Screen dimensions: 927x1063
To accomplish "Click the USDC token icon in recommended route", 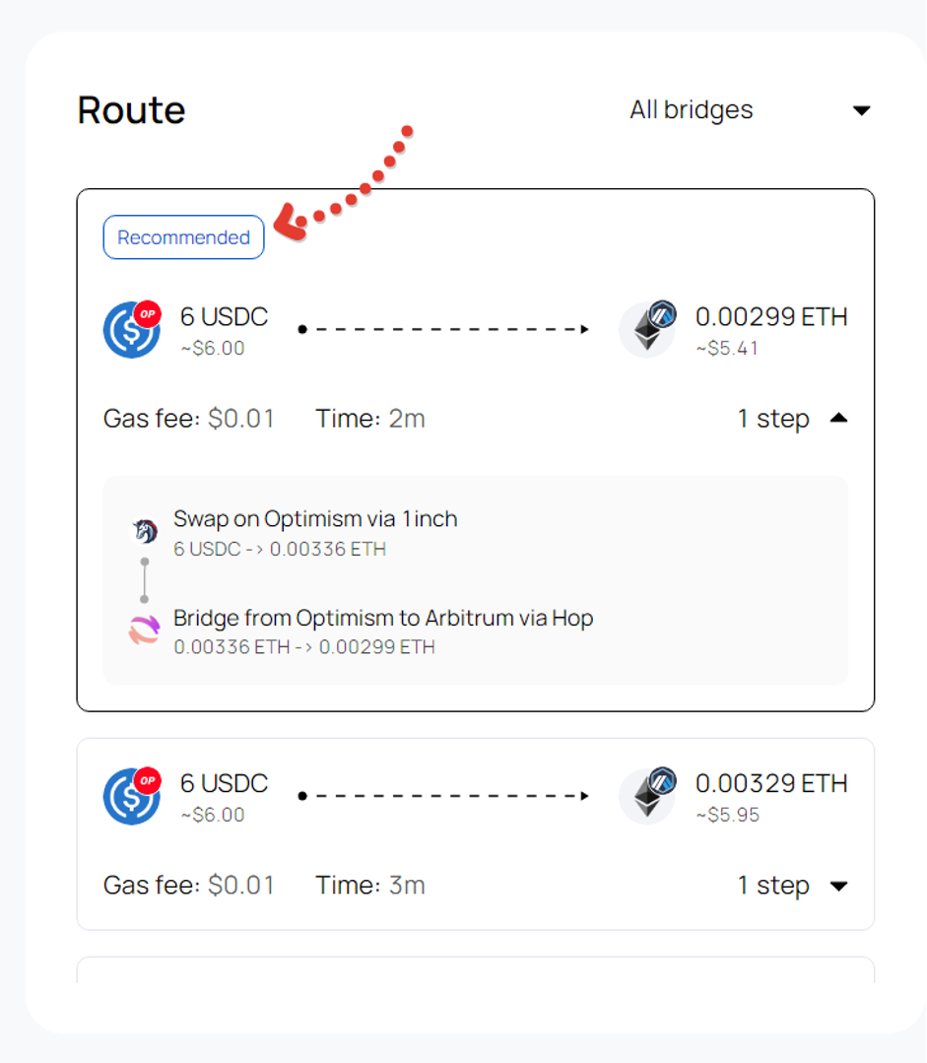I will 130,330.
